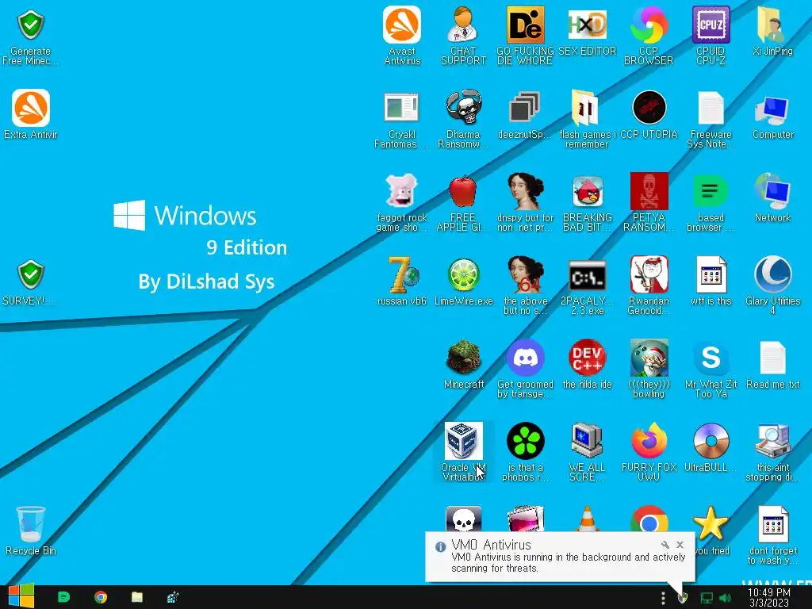Launch the CHAT SUPPORT desktop icon
Screen dimensions: 812x609
click(463, 35)
